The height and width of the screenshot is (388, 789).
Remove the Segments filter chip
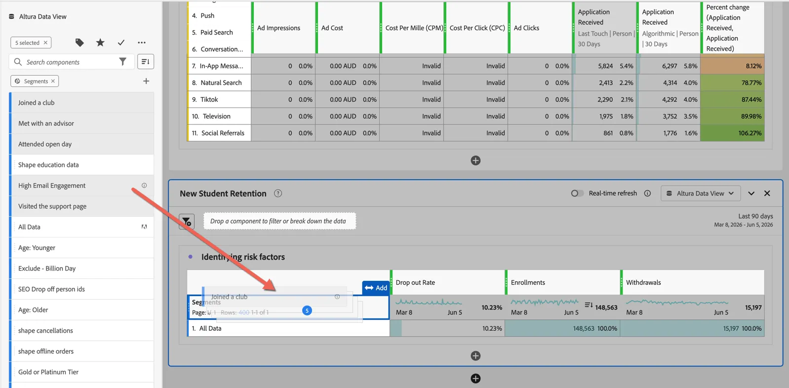tap(53, 81)
